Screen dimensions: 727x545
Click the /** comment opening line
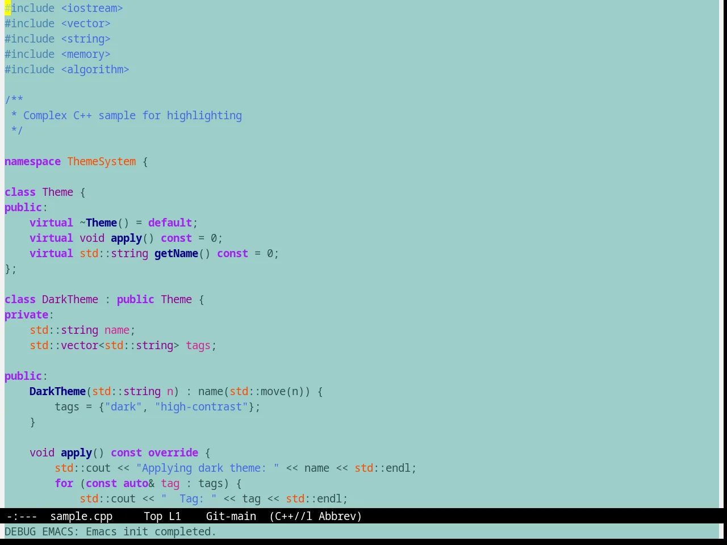14,100
